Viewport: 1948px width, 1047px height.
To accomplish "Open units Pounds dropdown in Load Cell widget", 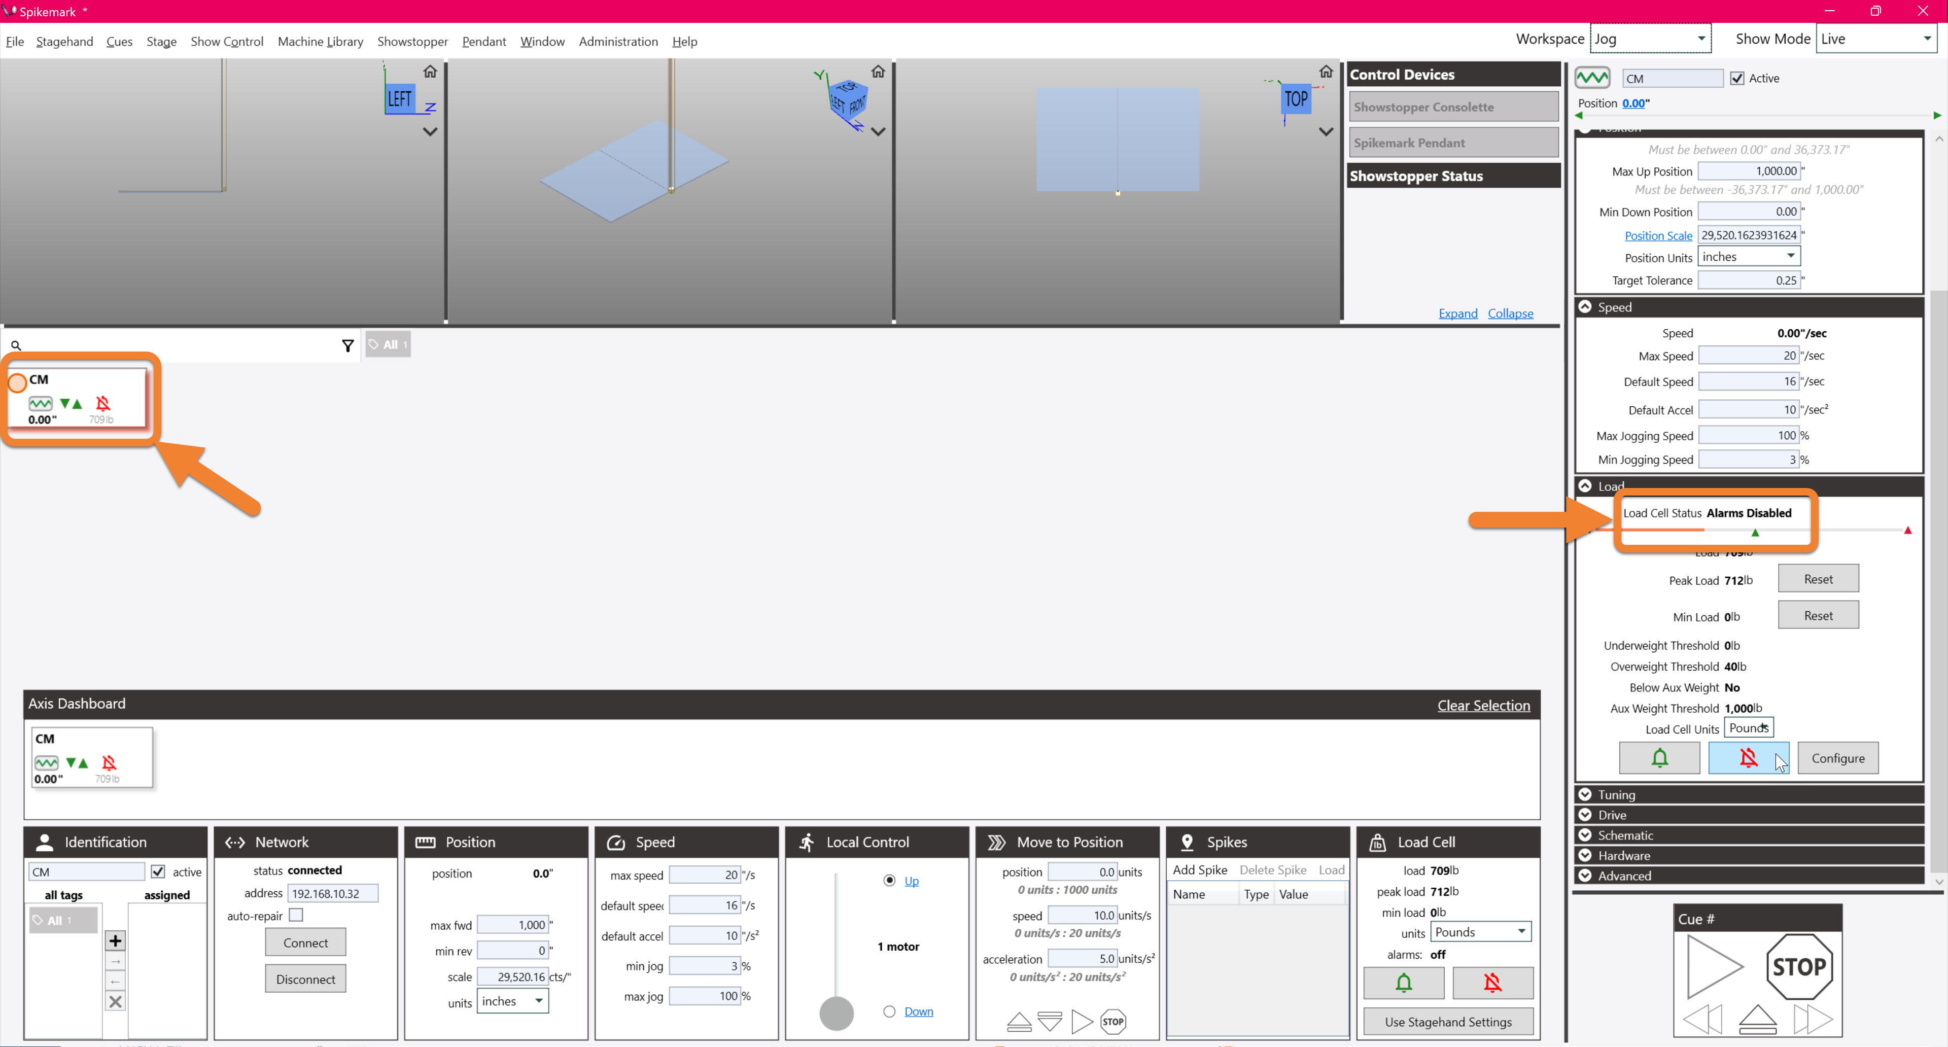I will [x=1481, y=931].
